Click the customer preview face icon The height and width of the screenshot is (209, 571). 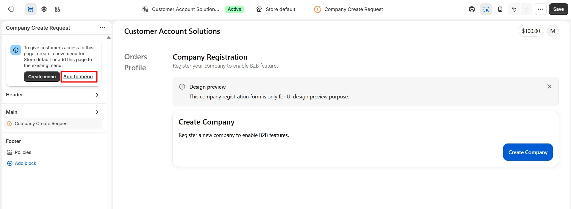pos(472,9)
